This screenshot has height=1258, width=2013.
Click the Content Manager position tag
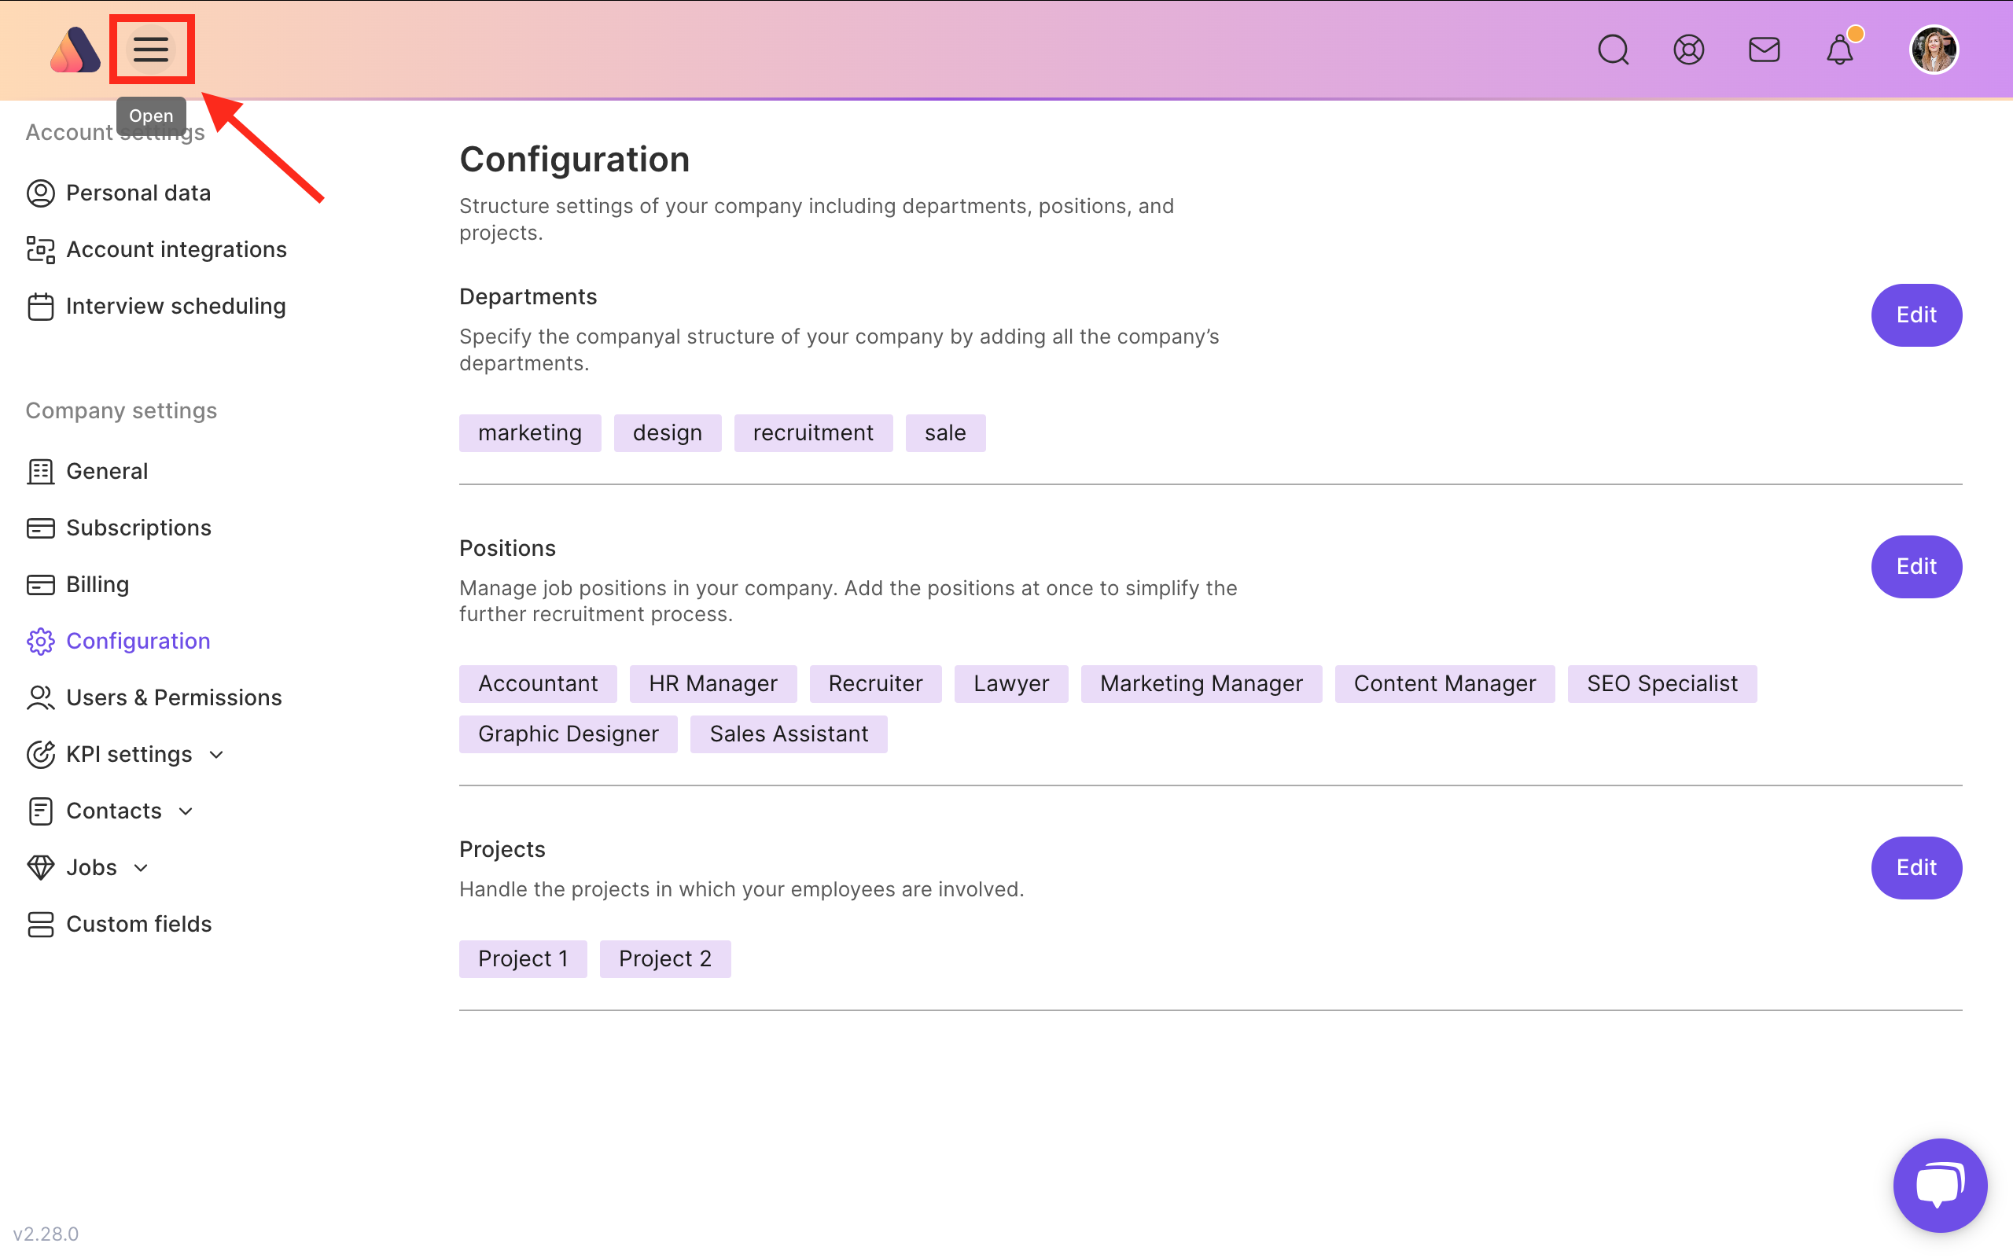coord(1444,683)
